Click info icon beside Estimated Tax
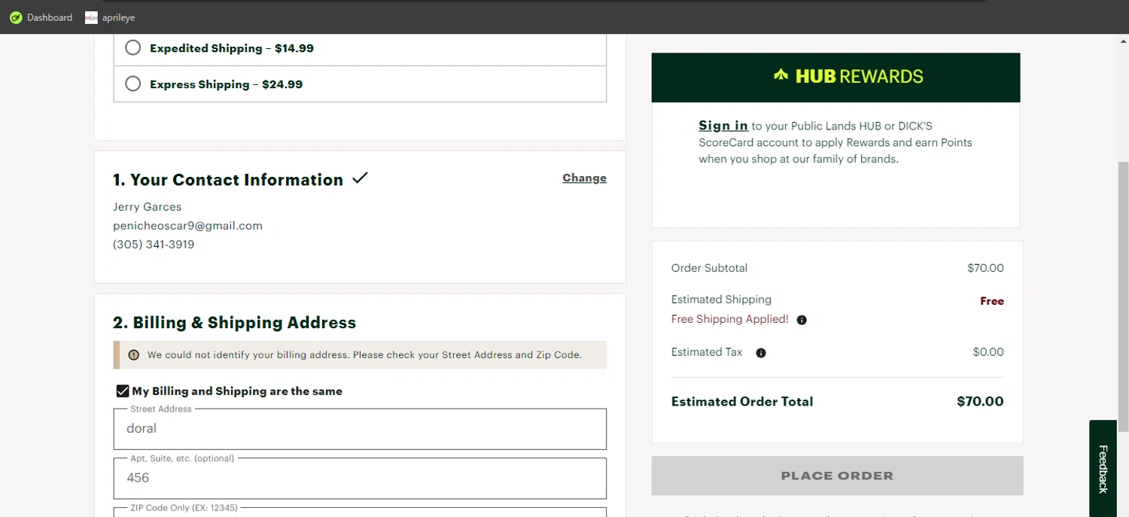The image size is (1129, 517). [761, 353]
